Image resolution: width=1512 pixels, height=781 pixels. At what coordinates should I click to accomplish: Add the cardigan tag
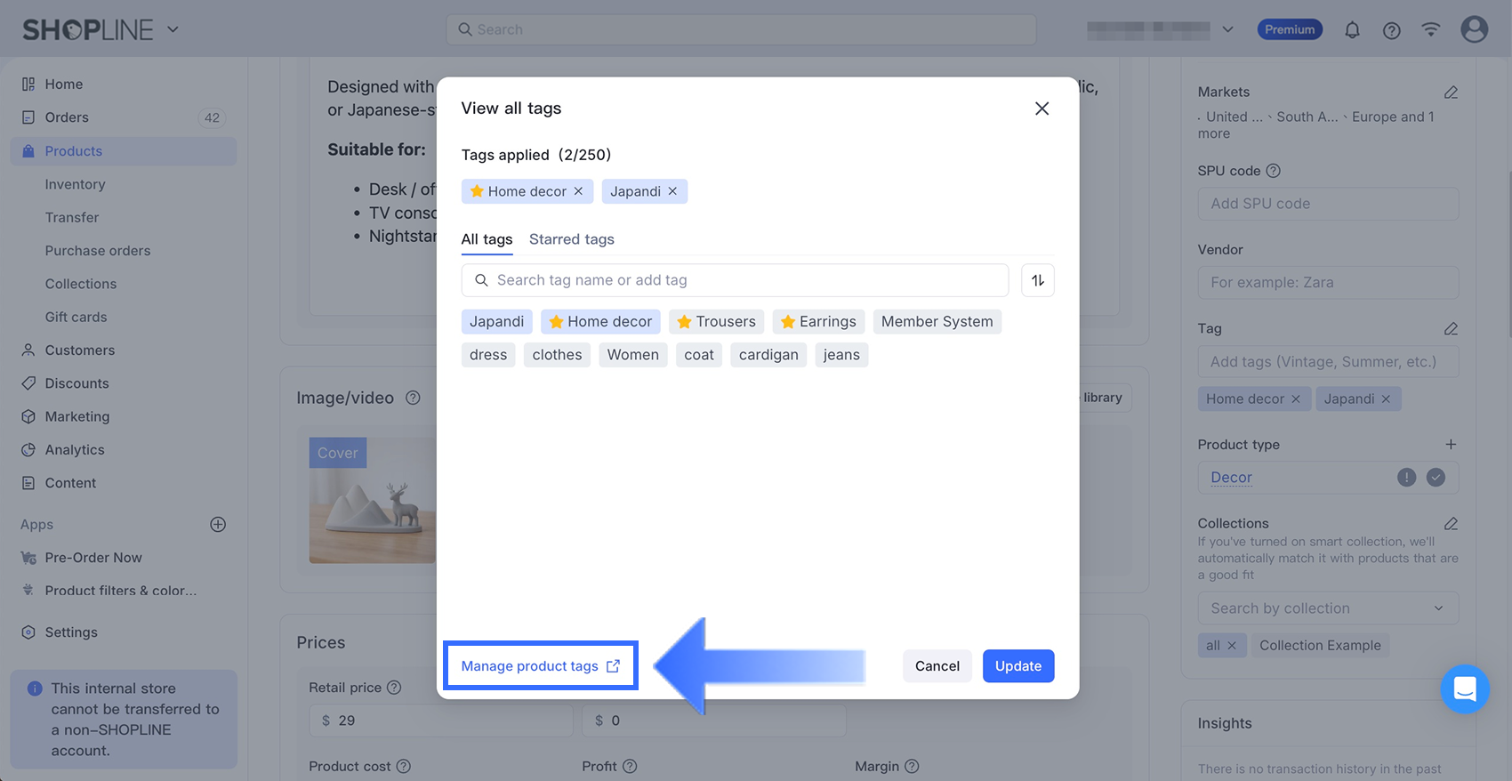(x=768, y=355)
